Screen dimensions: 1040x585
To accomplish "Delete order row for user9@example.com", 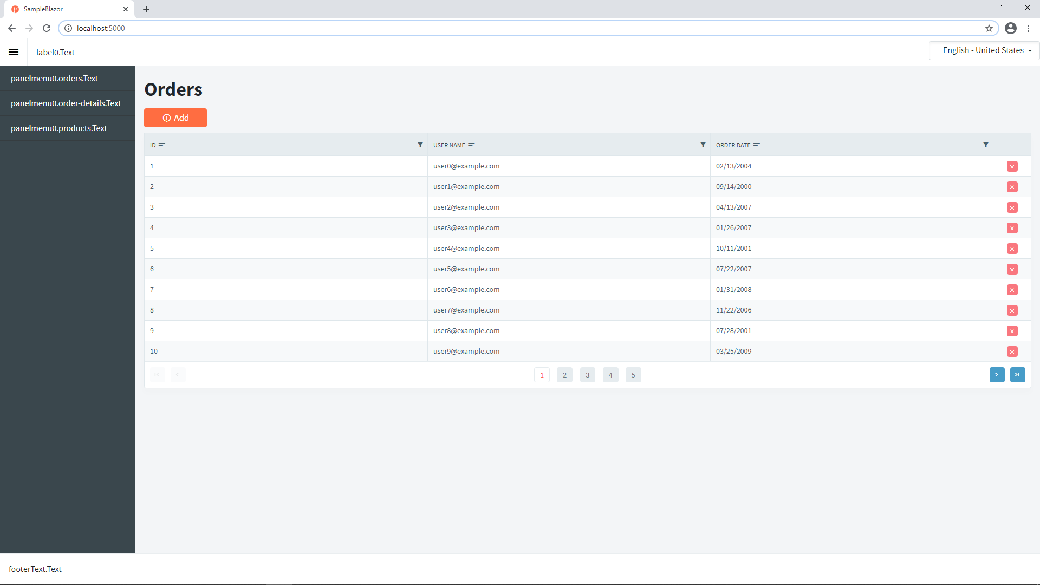I will tap(1012, 352).
